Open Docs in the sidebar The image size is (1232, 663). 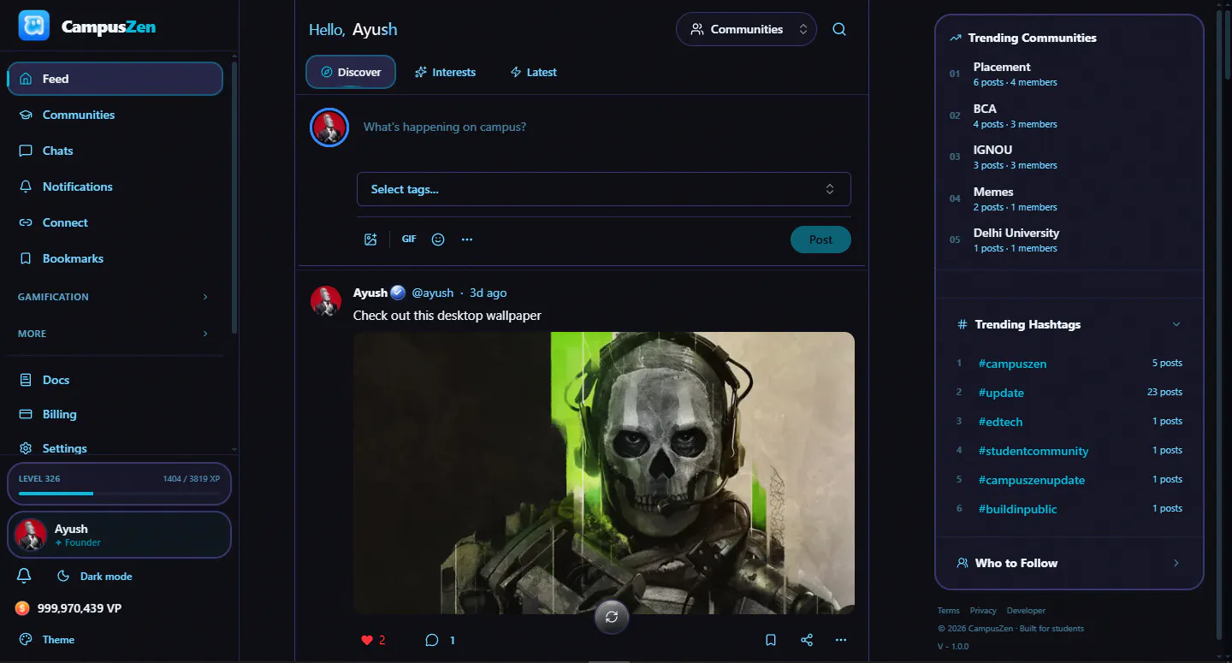[x=115, y=380]
